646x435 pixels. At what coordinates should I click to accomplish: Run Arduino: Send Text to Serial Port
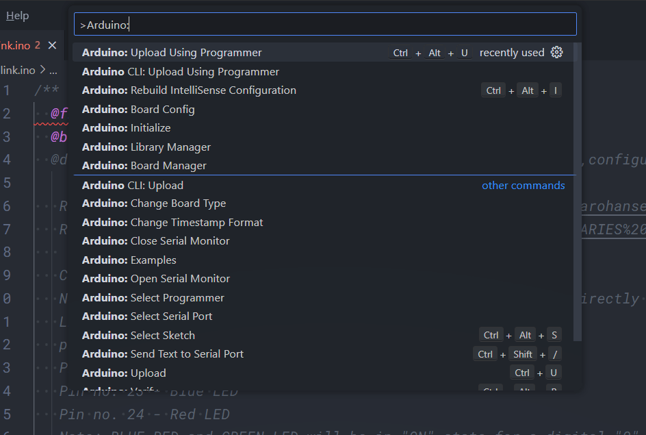click(x=323, y=353)
